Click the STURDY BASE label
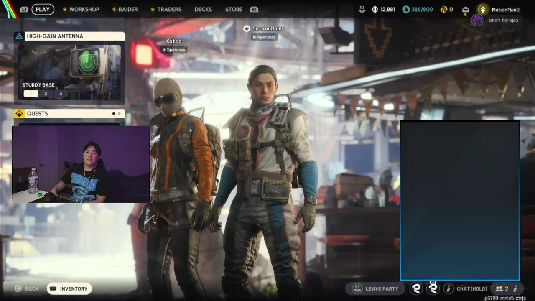The height and width of the screenshot is (301, 535). tap(38, 85)
